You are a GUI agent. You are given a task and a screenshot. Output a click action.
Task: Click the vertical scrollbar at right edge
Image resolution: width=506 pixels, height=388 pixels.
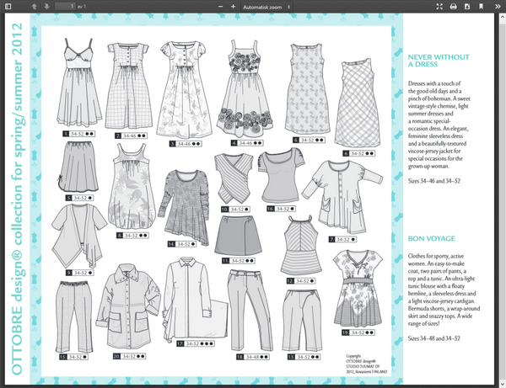[x=503, y=199]
